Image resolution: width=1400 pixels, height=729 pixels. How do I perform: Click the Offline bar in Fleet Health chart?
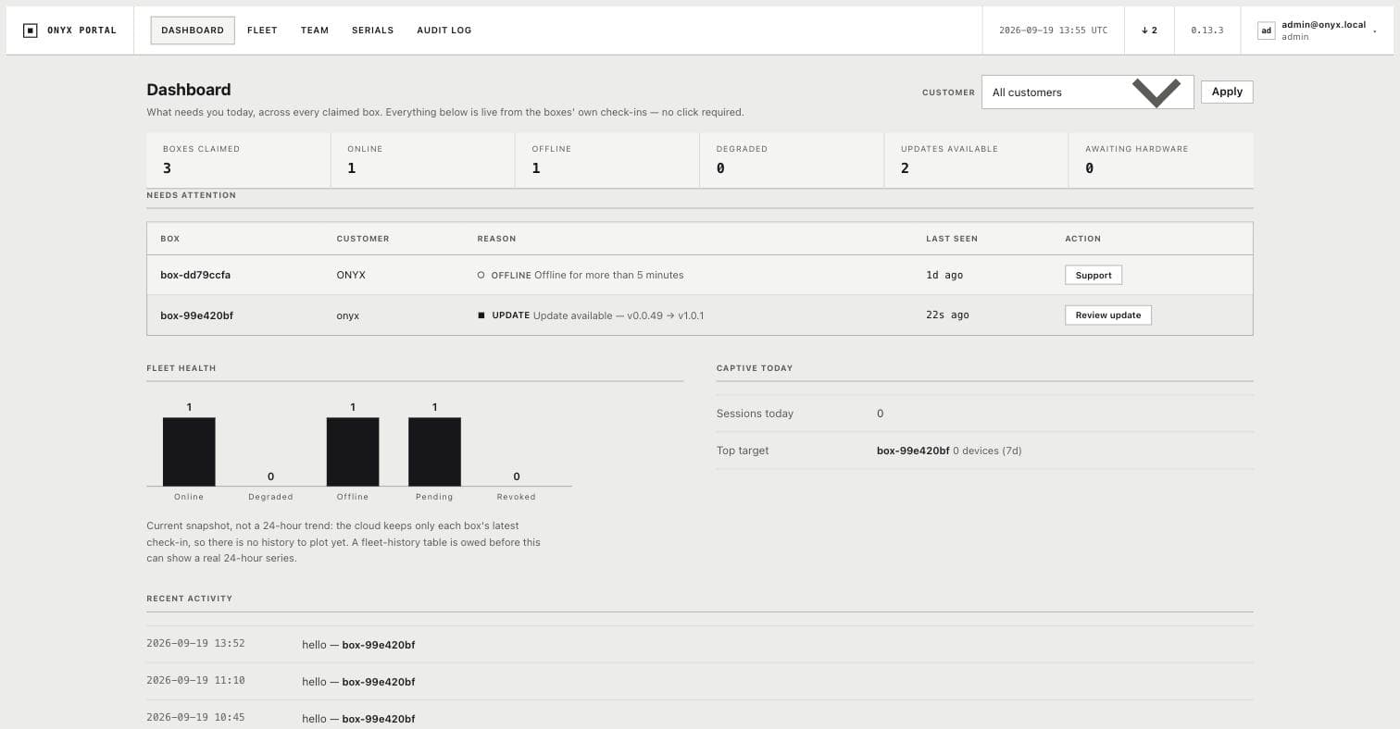(353, 451)
